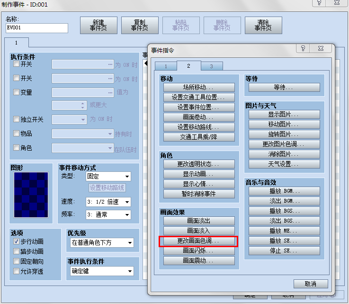349x304 pixels.
Task: Click the 暂时消除事件 command
Action: point(199,194)
